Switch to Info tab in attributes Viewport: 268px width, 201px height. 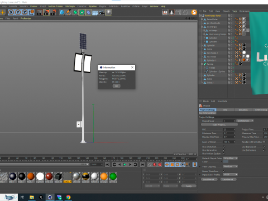225,110
